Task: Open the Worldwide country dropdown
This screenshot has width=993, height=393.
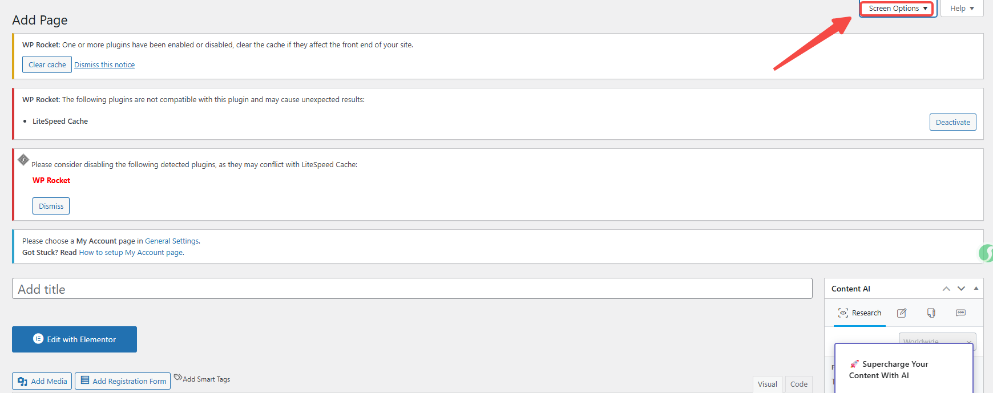Action: click(x=937, y=341)
